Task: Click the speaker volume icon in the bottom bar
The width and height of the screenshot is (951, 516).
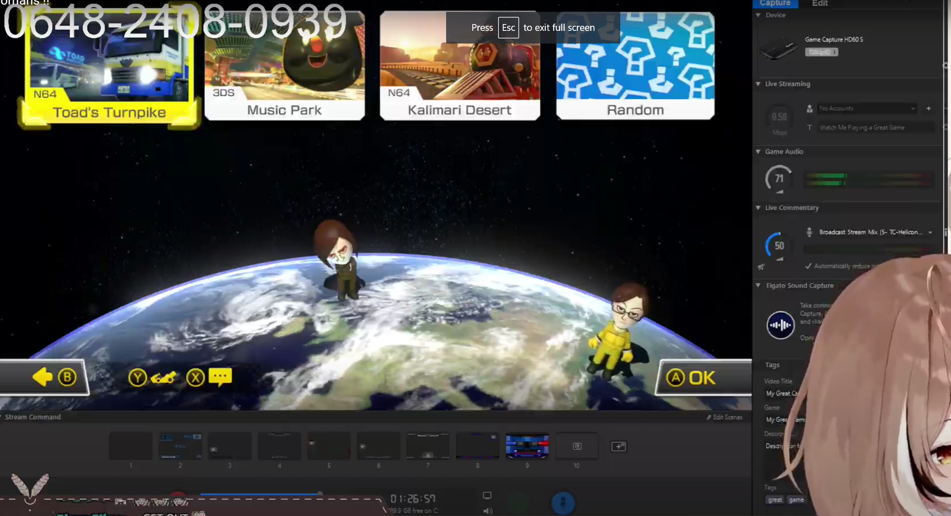Action: pos(487,511)
